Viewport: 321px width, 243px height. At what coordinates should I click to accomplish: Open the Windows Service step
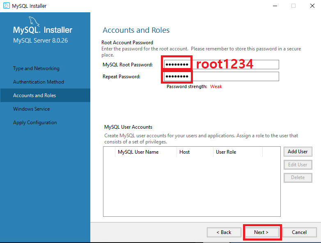click(x=31, y=109)
